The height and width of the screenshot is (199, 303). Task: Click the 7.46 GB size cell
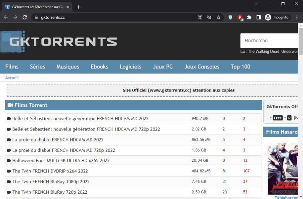tap(199, 182)
